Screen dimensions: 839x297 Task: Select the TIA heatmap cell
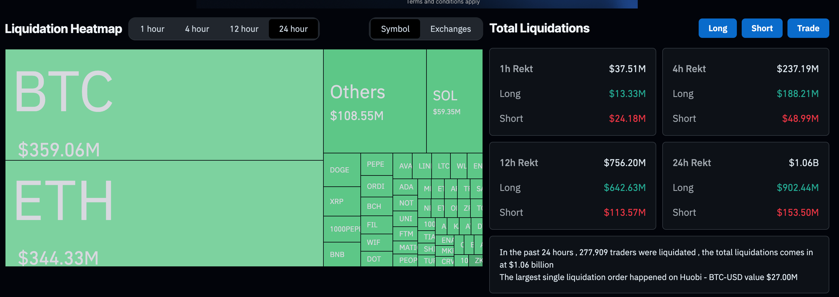point(426,237)
